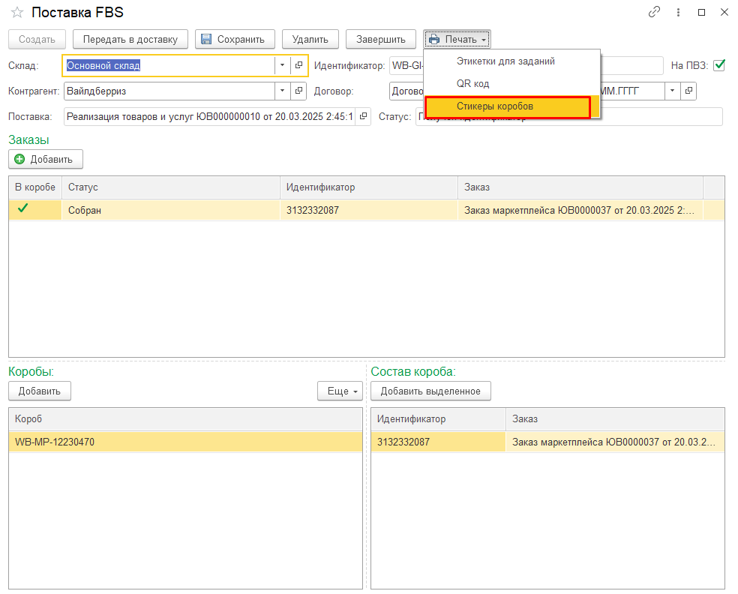This screenshot has height=594, width=738.
Task: Click the Удалить button
Action: (310, 39)
